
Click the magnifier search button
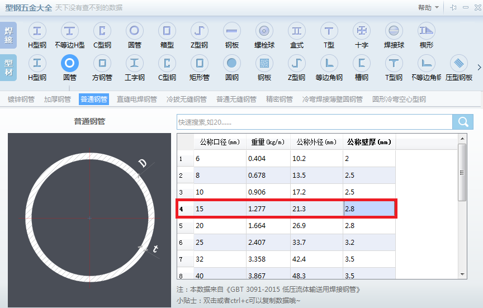(x=463, y=122)
